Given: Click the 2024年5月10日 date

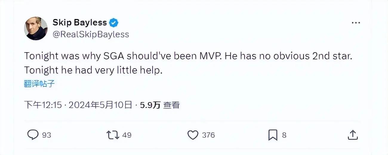Looking at the screenshot, I should click(100, 105).
